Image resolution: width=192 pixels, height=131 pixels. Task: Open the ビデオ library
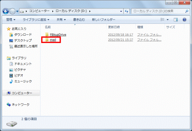(x=19, y=75)
